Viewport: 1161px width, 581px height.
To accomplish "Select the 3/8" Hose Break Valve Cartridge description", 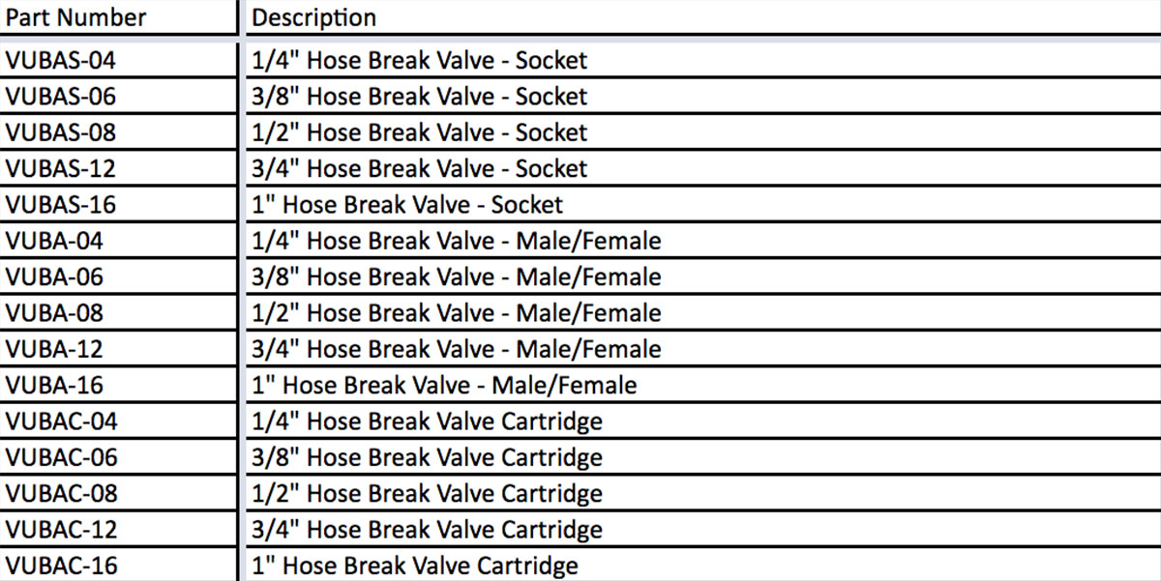I will point(427,457).
